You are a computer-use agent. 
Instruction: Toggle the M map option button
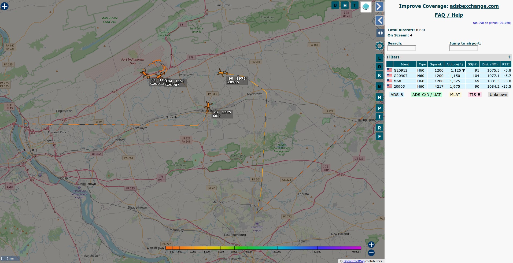[x=379, y=97]
